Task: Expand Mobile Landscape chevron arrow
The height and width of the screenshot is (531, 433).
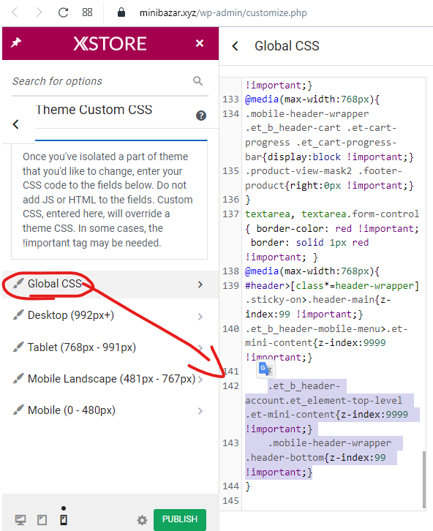Action: (x=200, y=380)
